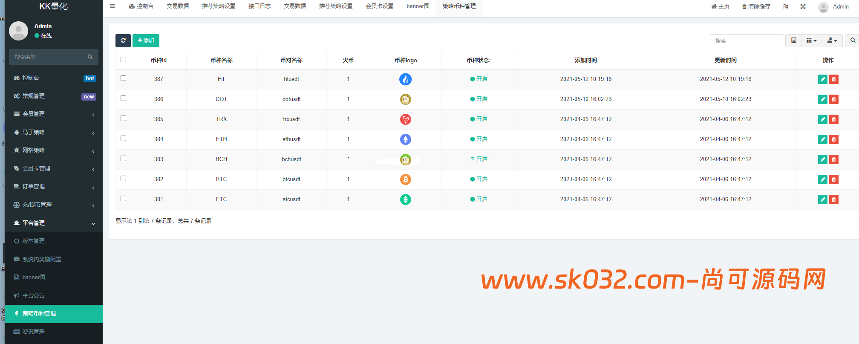Expand 马丁策略 sidebar menu
Viewport: 859px width, 344px height.
[54, 133]
